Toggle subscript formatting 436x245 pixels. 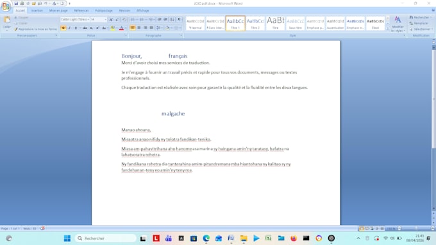91,28
